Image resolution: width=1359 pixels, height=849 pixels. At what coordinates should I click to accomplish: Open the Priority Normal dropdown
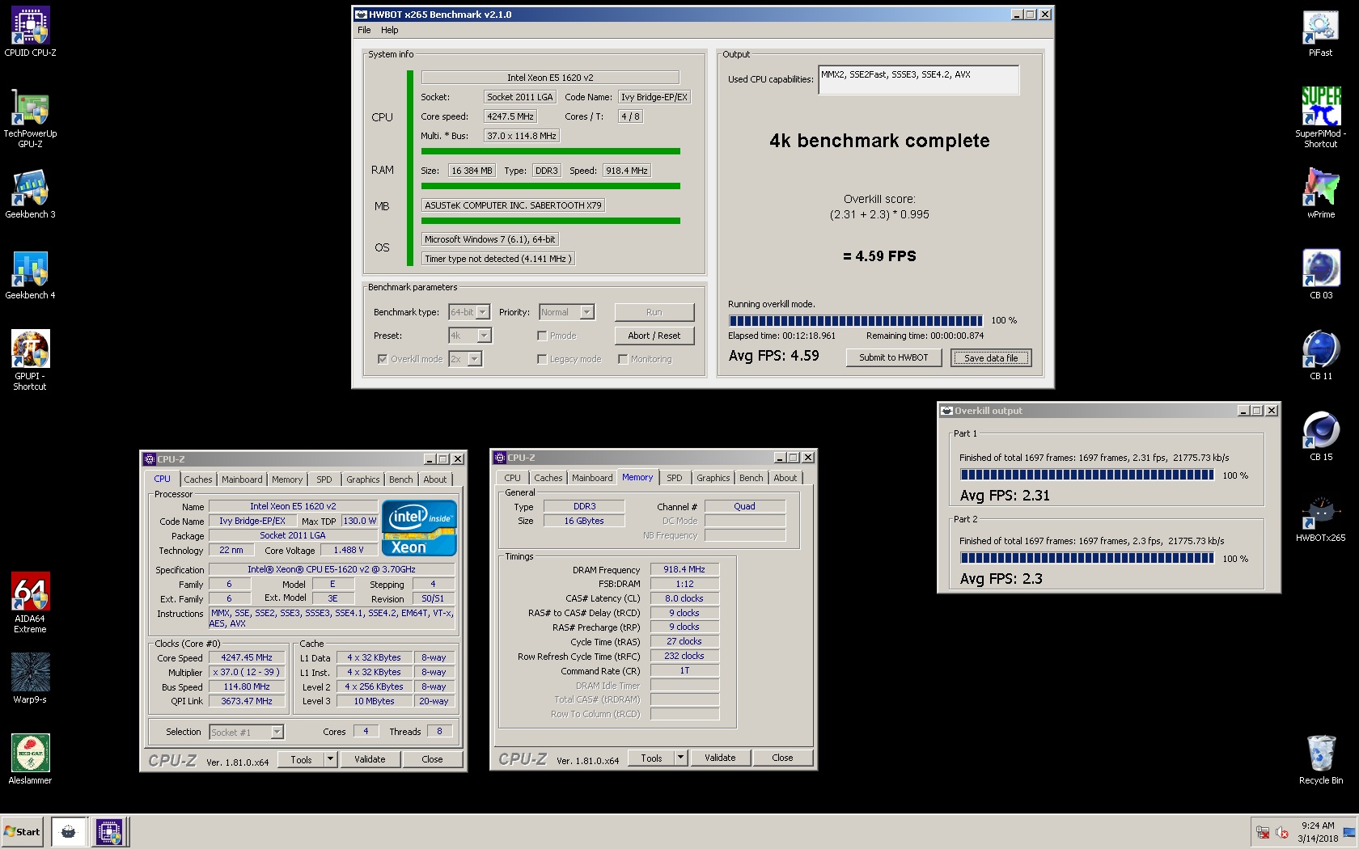[567, 312]
